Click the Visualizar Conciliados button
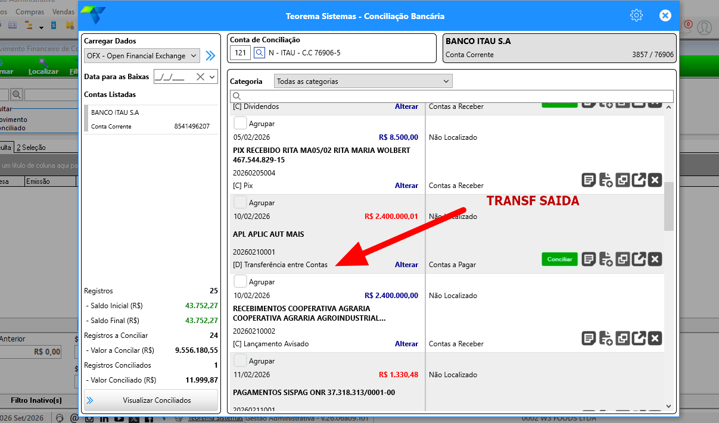The height and width of the screenshot is (423, 719). [151, 400]
